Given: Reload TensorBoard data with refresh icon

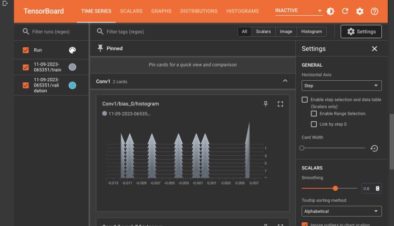Looking at the screenshot, I should (x=345, y=12).
